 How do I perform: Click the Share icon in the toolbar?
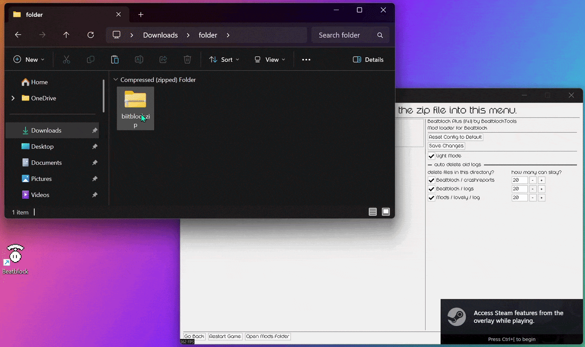coord(163,59)
